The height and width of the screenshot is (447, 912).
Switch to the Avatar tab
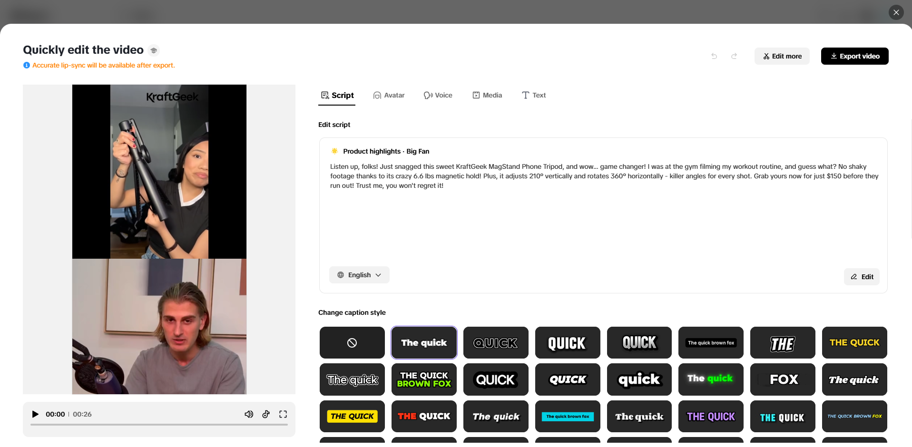(x=389, y=95)
